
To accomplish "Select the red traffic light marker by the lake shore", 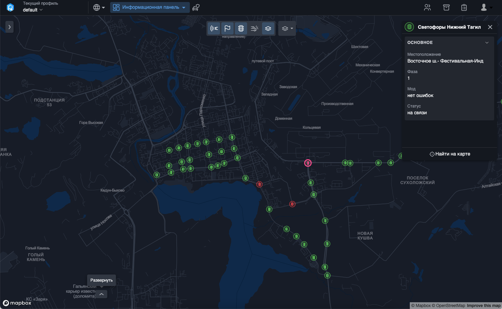I will 259,184.
